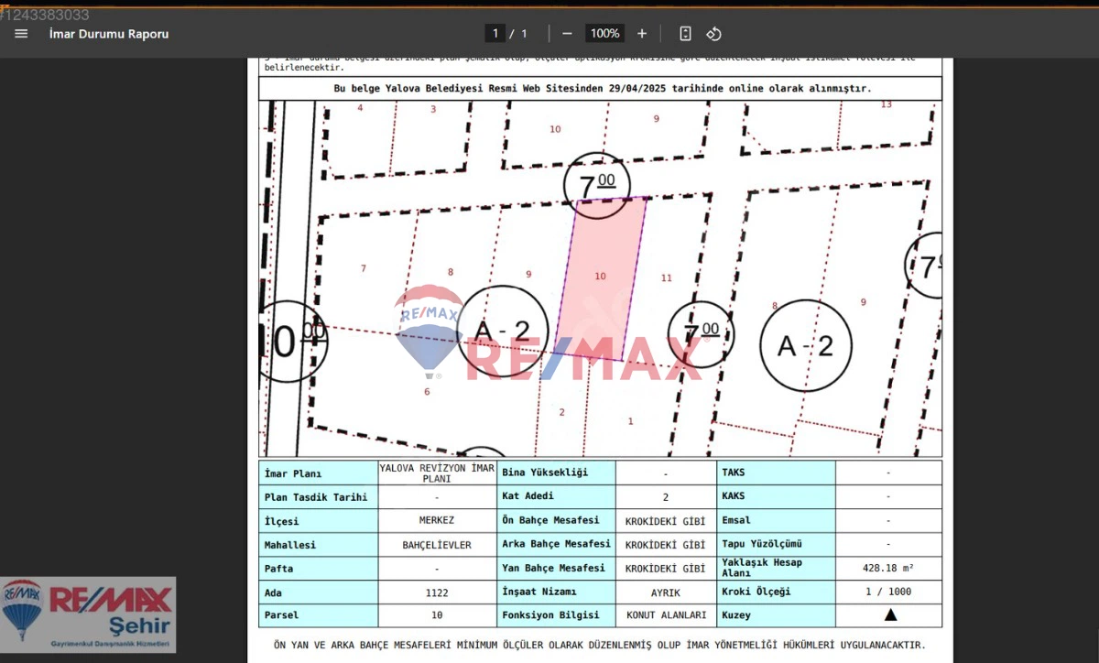Select the Ada value 1122
Viewport: 1099px width, 663px height.
[x=437, y=592]
